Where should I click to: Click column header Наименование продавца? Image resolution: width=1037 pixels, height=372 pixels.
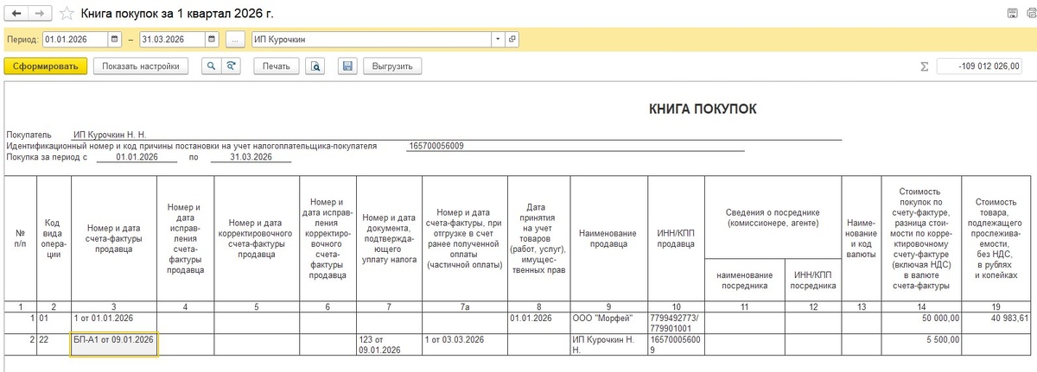(x=608, y=239)
